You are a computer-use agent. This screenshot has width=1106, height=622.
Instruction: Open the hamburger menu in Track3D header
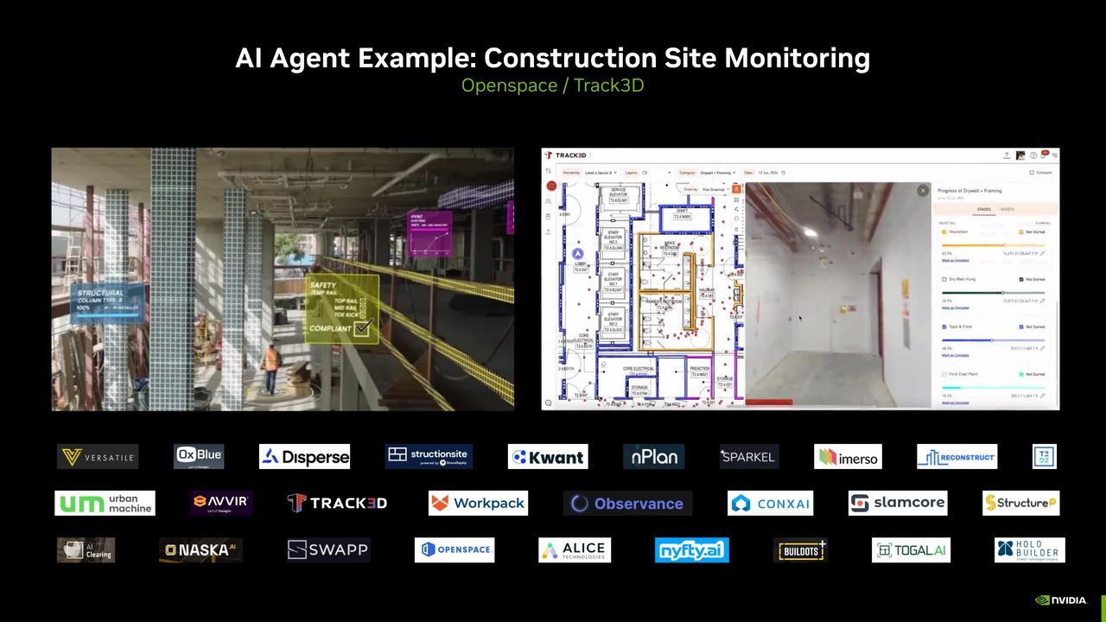pyautogui.click(x=1055, y=155)
